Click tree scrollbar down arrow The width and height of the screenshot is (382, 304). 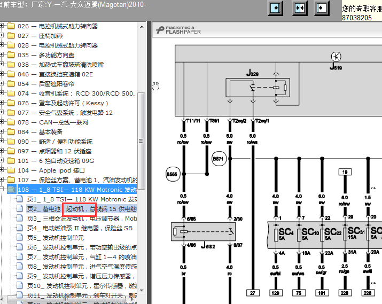click(142, 290)
